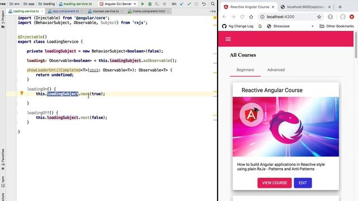Screen dimensions: 358x201
Task: Bookmark page with the star icon
Action: pos(319,17)
